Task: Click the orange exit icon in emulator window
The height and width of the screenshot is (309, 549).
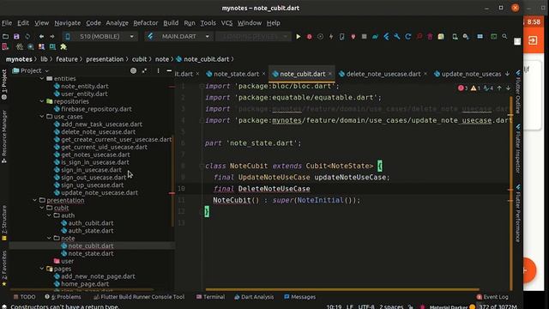Action: coord(533,40)
